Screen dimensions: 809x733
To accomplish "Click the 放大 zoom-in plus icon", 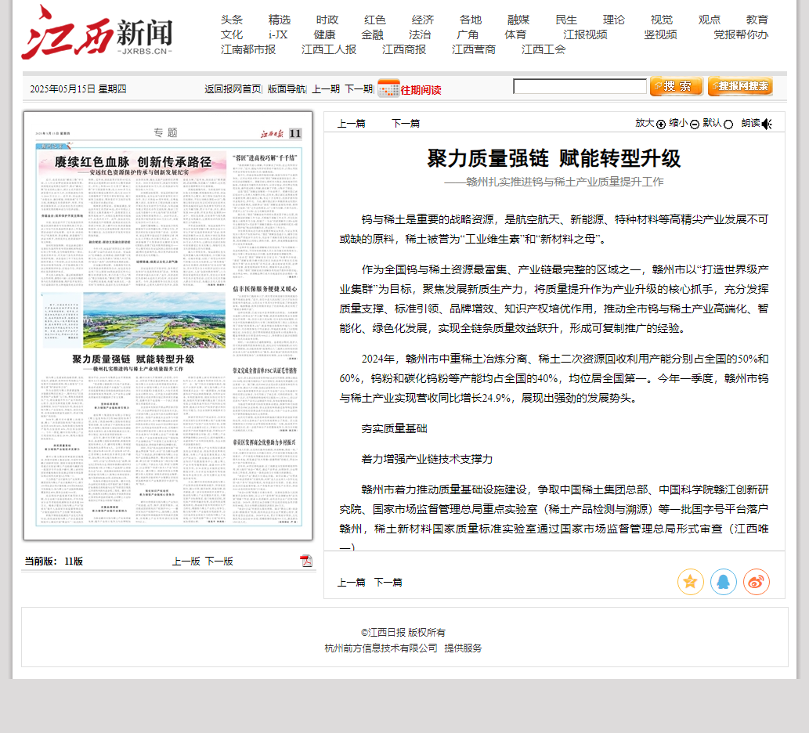I will click(661, 125).
